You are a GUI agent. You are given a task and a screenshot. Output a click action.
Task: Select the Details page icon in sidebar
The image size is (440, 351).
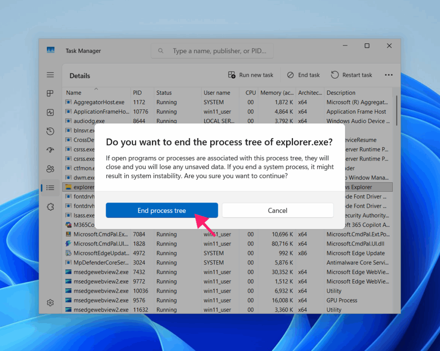pos(50,188)
